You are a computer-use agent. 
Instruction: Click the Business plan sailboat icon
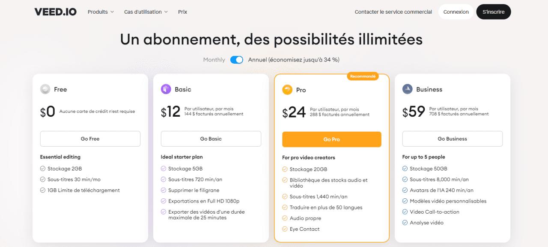408,89
